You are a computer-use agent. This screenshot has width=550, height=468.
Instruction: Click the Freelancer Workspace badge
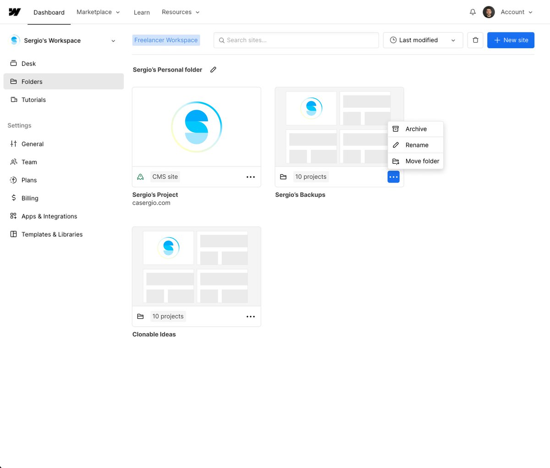tap(166, 40)
